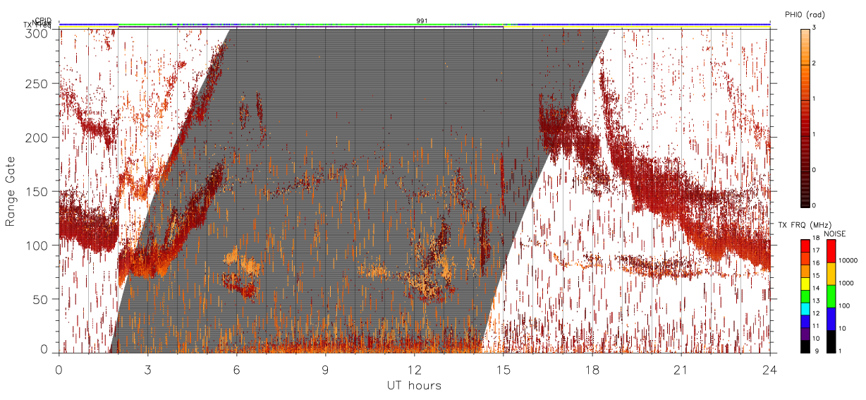This screenshot has height=400, width=866.
Task: Click the red 17-18 MHz TX FRQ swatch
Action: coord(805,245)
